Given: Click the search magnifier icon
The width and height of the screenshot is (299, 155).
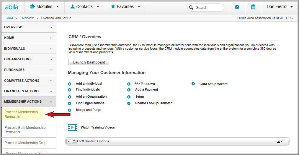Looking at the screenshot, I should [191, 8].
